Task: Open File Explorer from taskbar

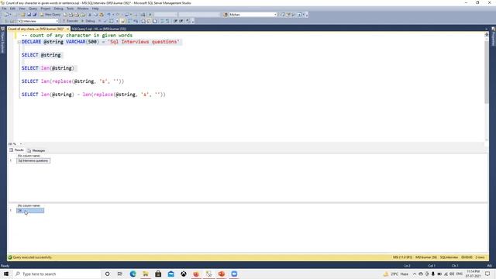Action: coord(146,274)
